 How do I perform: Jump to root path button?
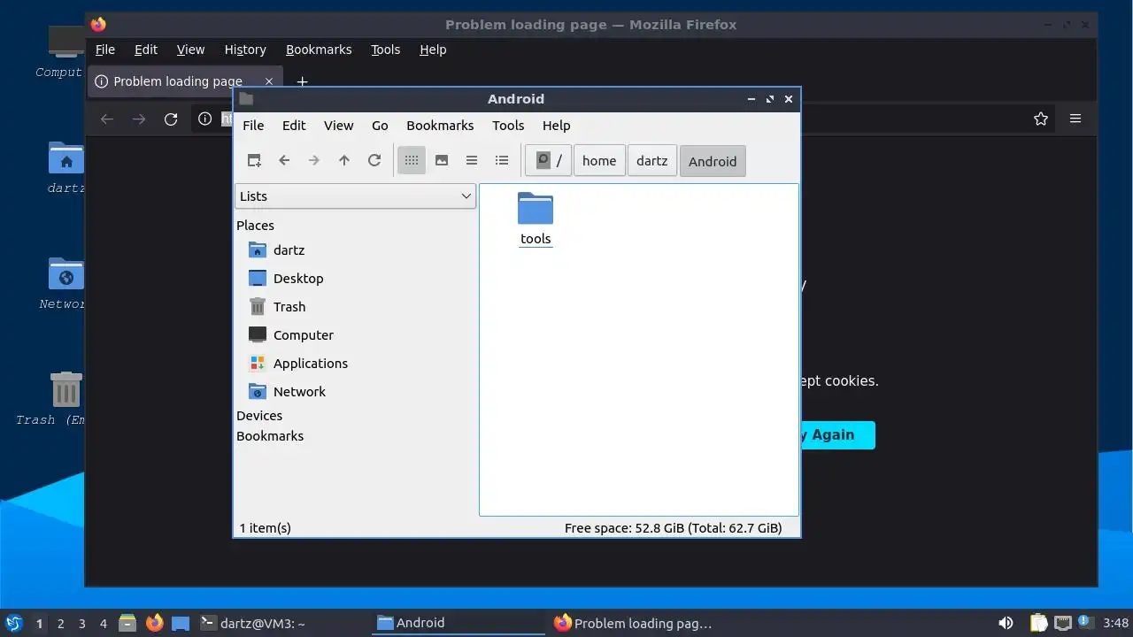point(549,161)
